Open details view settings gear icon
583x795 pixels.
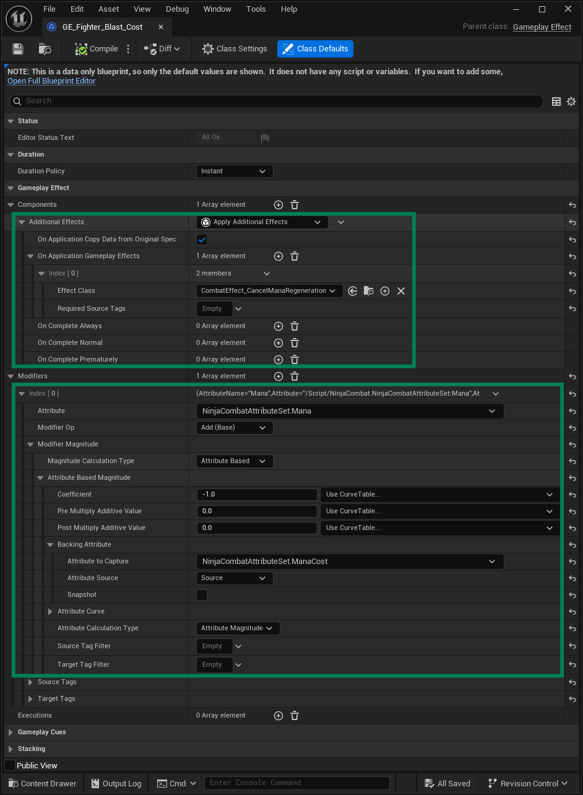[571, 102]
